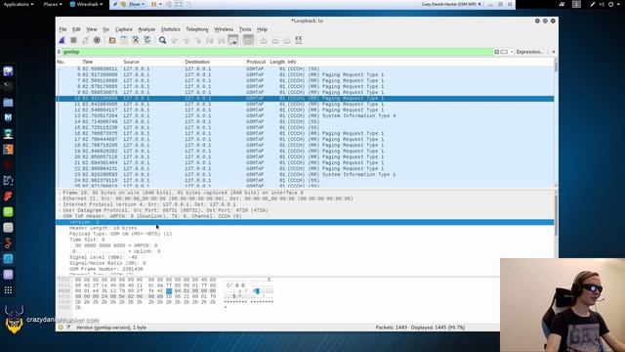
Task: Reset text to normal size icon
Action: pyautogui.click(x=287, y=40)
